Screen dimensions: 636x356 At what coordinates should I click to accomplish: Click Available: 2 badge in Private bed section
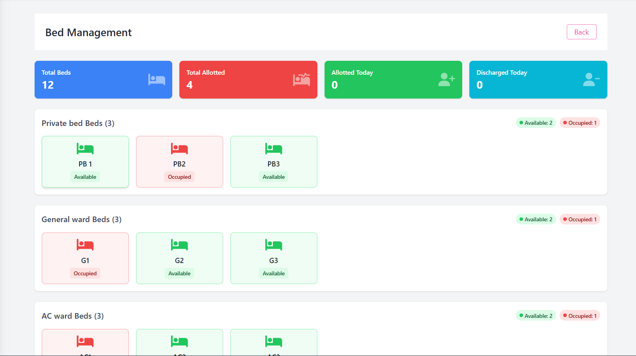(536, 123)
